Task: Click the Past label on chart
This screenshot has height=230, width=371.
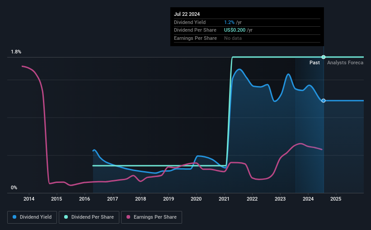Action: click(x=315, y=62)
